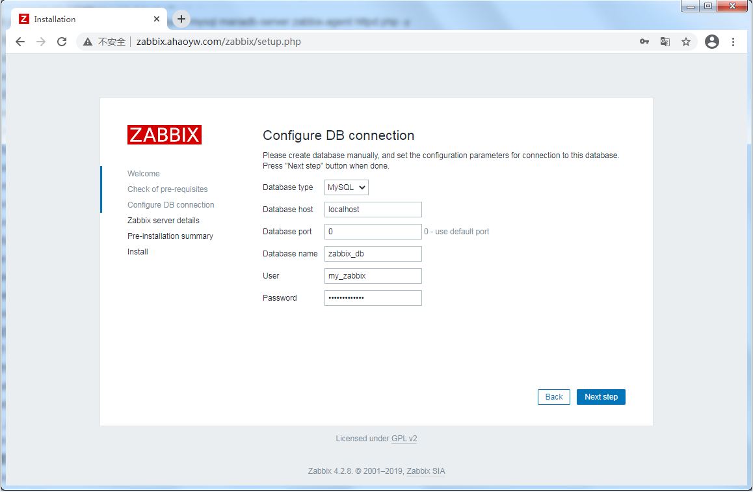Visit the Zabbix SIA link
Image resolution: width=753 pixels, height=492 pixels.
425,471
